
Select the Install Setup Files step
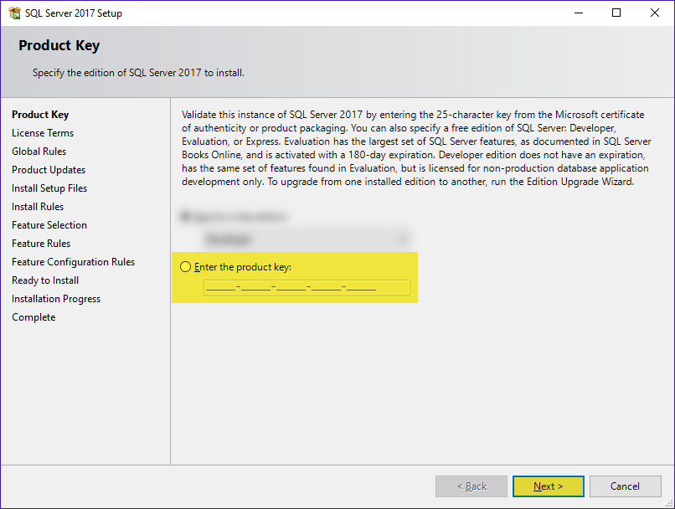click(49, 188)
